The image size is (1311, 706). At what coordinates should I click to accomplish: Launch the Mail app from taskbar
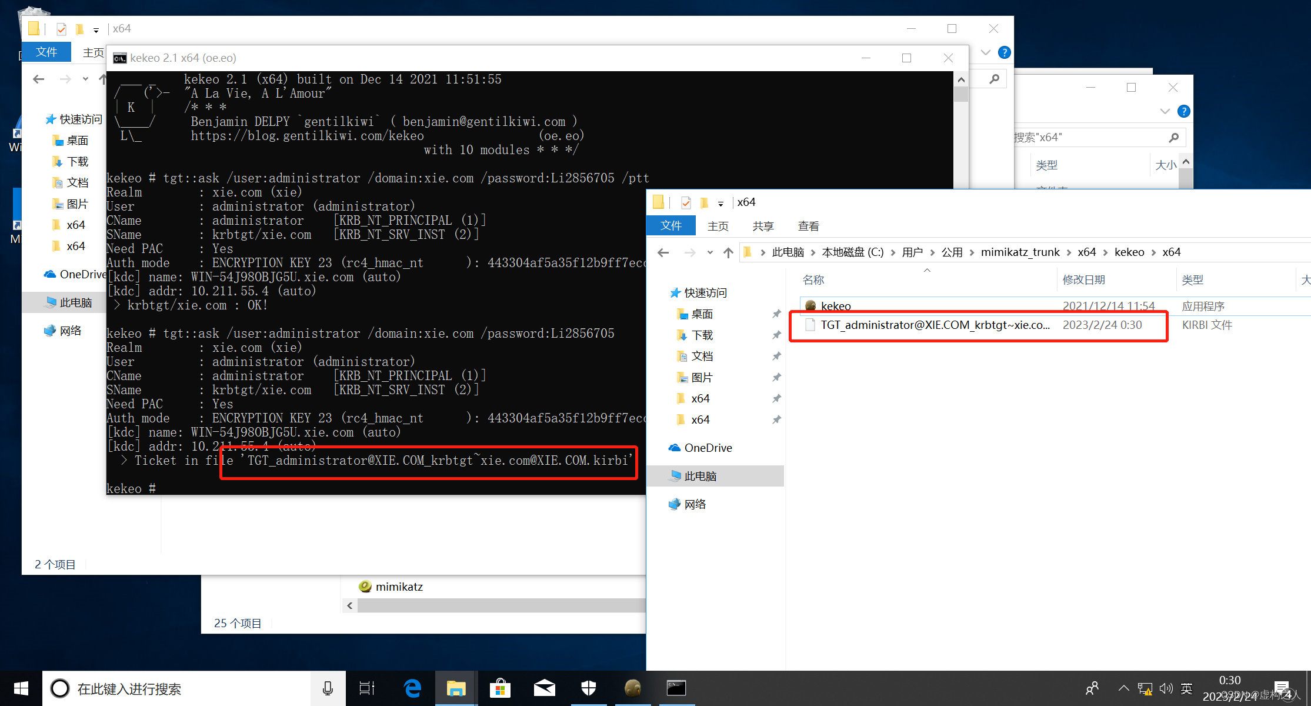[x=544, y=688]
